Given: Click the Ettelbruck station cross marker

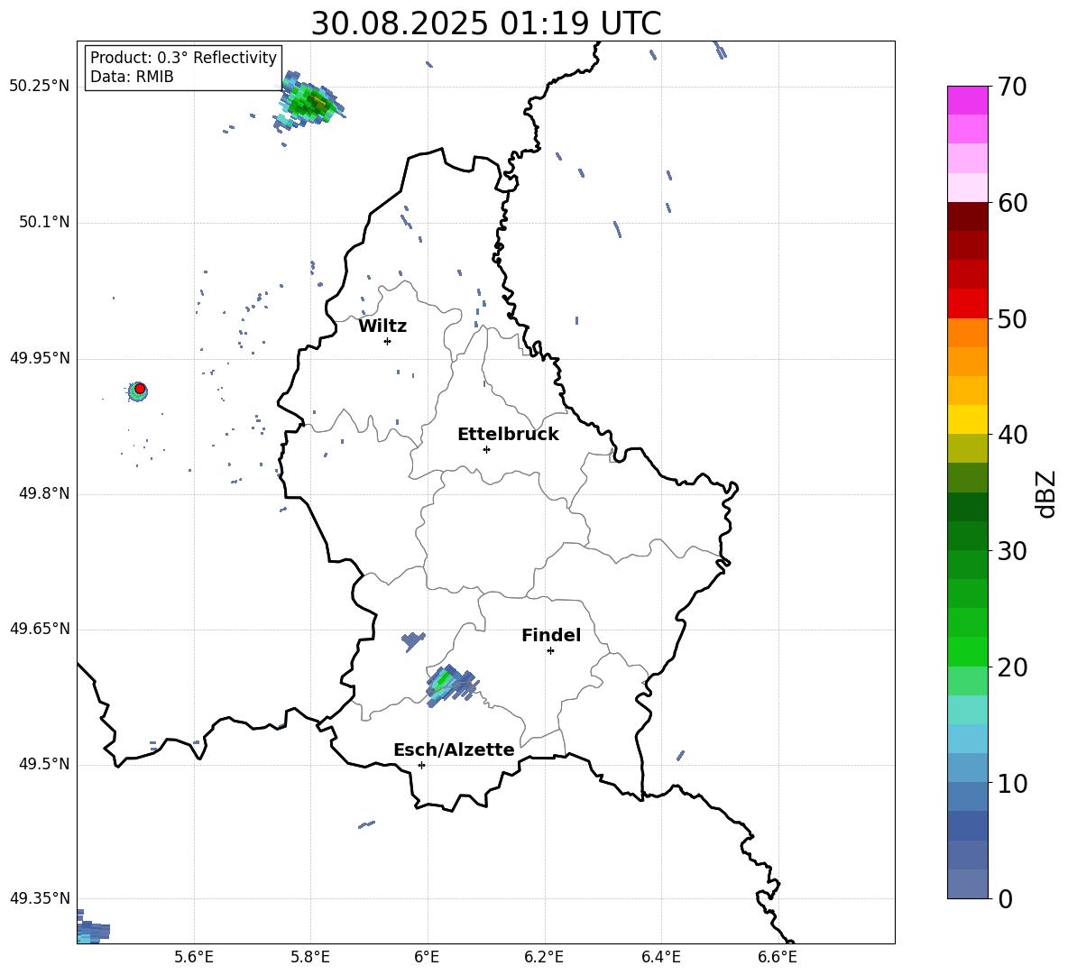Looking at the screenshot, I should click(486, 449).
